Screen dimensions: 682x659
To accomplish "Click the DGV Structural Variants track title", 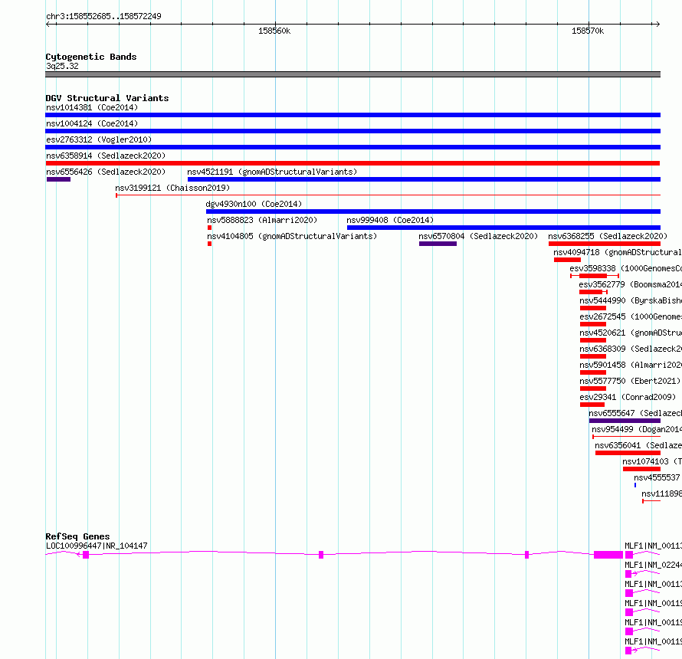I will click(x=107, y=98).
